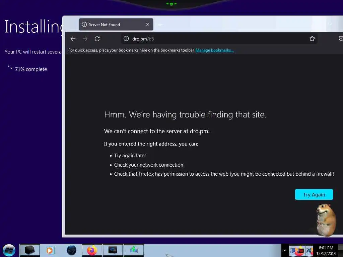343x257 pixels.
Task: Open the dark window taskbar app
Action: coord(113,250)
